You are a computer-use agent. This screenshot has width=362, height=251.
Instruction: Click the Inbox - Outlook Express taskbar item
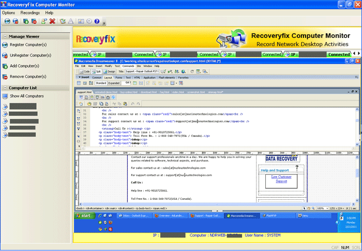coord(134,216)
